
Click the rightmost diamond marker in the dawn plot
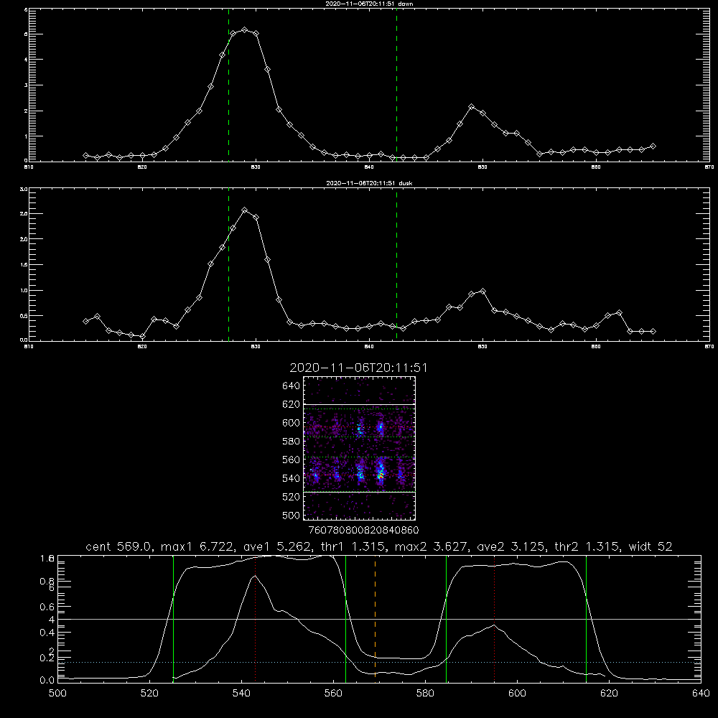point(653,146)
